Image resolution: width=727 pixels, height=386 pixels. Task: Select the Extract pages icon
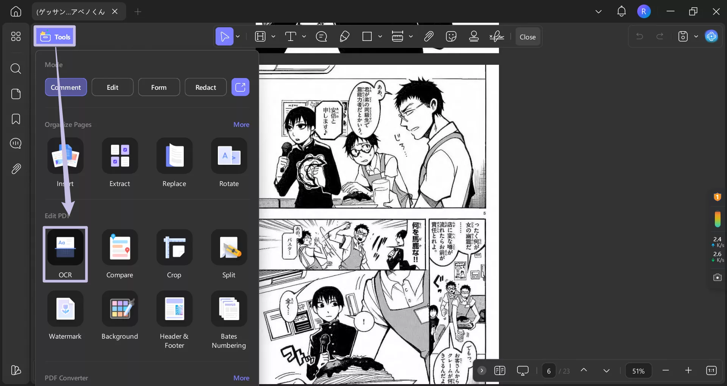pyautogui.click(x=120, y=156)
